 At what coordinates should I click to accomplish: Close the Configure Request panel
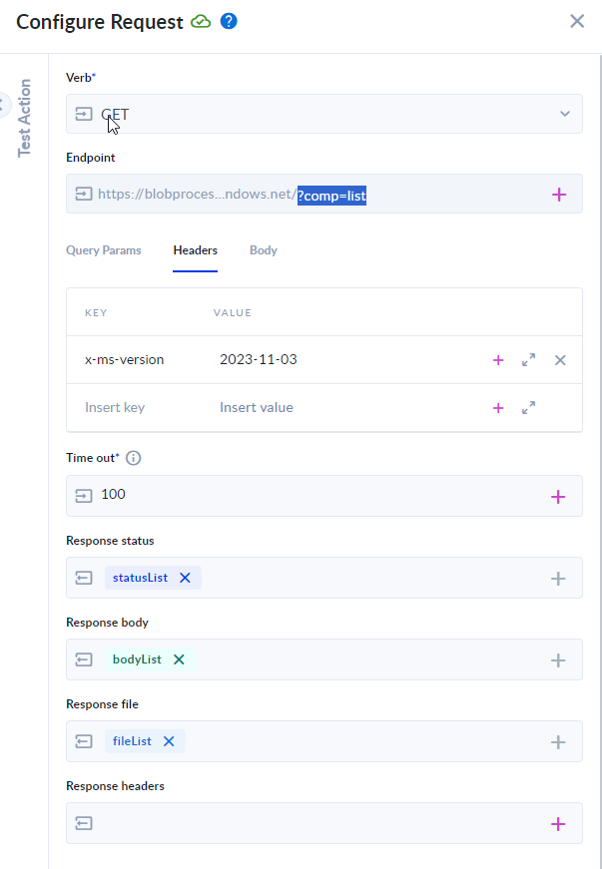576,21
